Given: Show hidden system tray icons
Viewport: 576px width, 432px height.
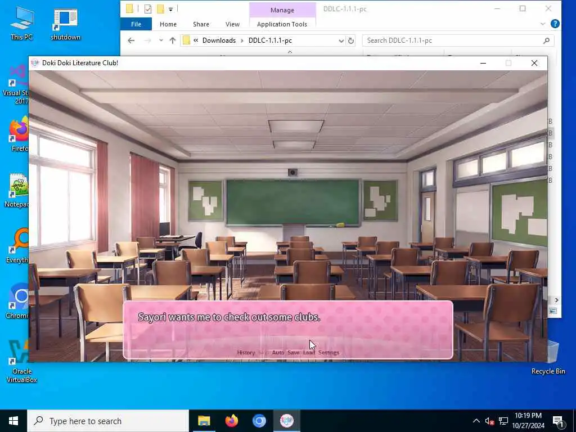Looking at the screenshot, I should (x=476, y=421).
